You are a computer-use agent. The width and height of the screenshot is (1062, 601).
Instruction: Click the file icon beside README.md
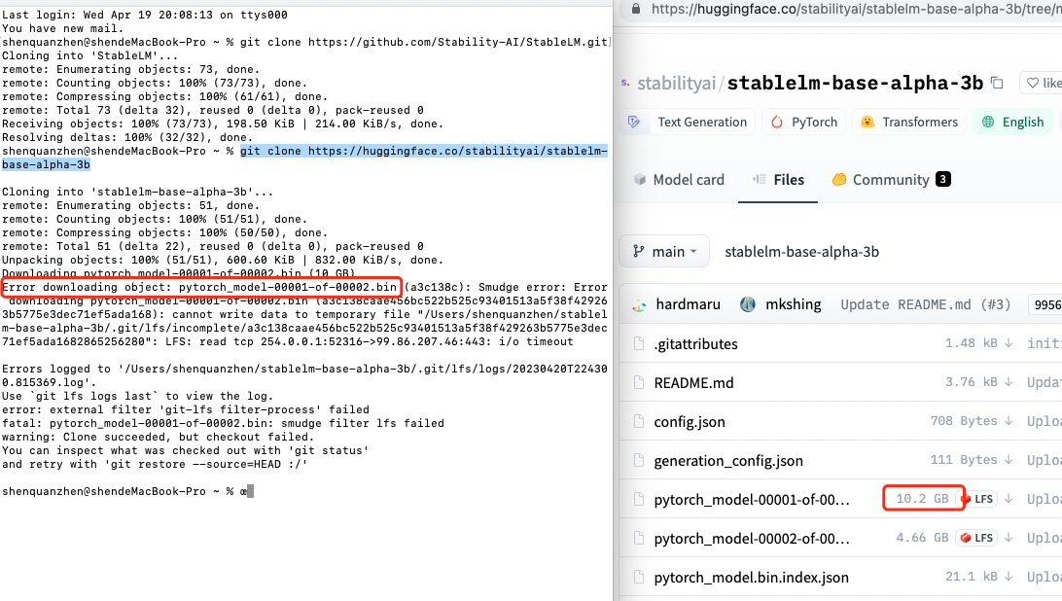coord(639,383)
